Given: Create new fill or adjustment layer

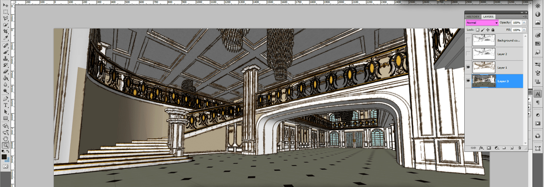Looking at the screenshot, I should tap(496, 148).
